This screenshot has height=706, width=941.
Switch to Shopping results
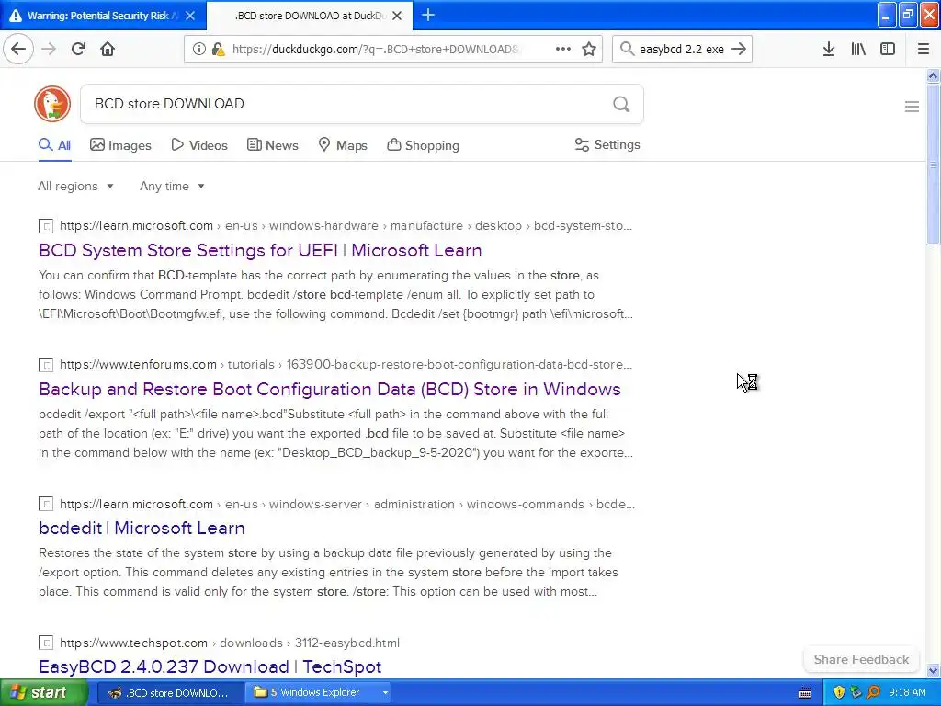[423, 145]
